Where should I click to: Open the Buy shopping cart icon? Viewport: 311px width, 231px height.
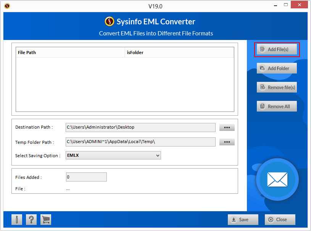click(45, 220)
